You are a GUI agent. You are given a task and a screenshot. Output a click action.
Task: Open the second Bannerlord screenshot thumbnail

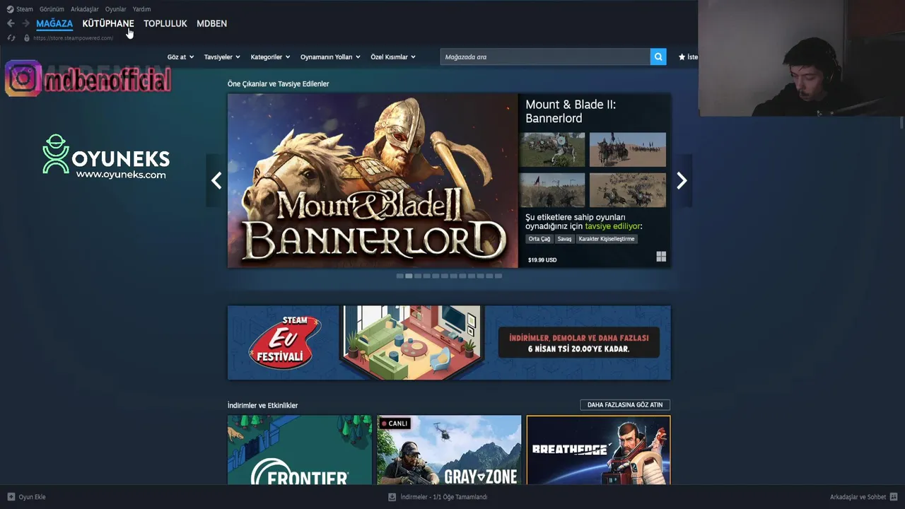pyautogui.click(x=628, y=150)
